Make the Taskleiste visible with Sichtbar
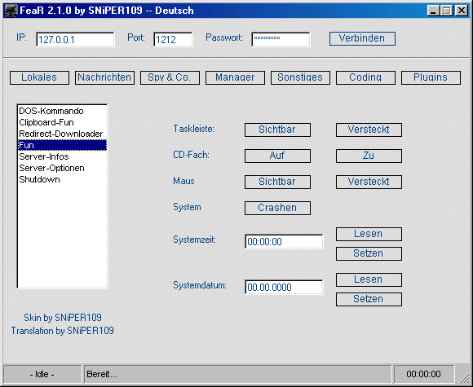This screenshot has height=387, width=473. click(277, 130)
